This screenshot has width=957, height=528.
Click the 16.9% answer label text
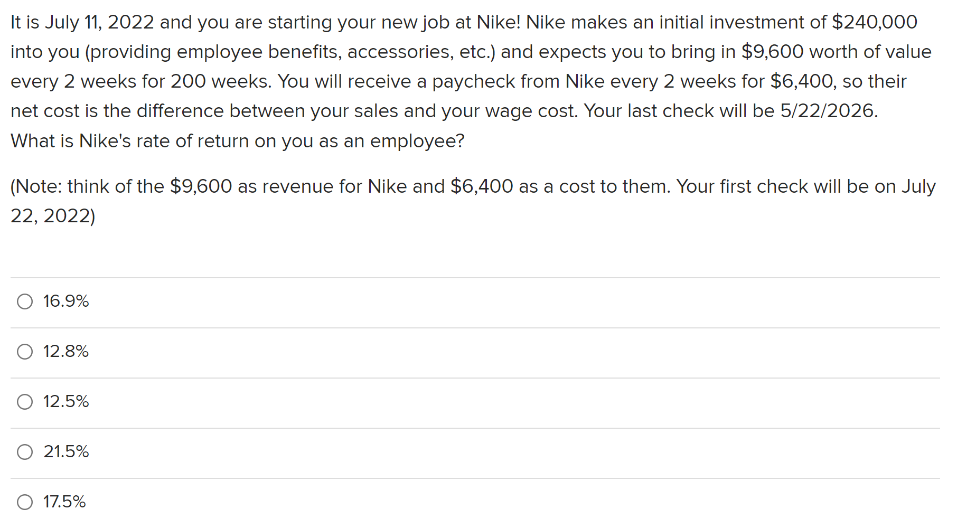click(66, 301)
